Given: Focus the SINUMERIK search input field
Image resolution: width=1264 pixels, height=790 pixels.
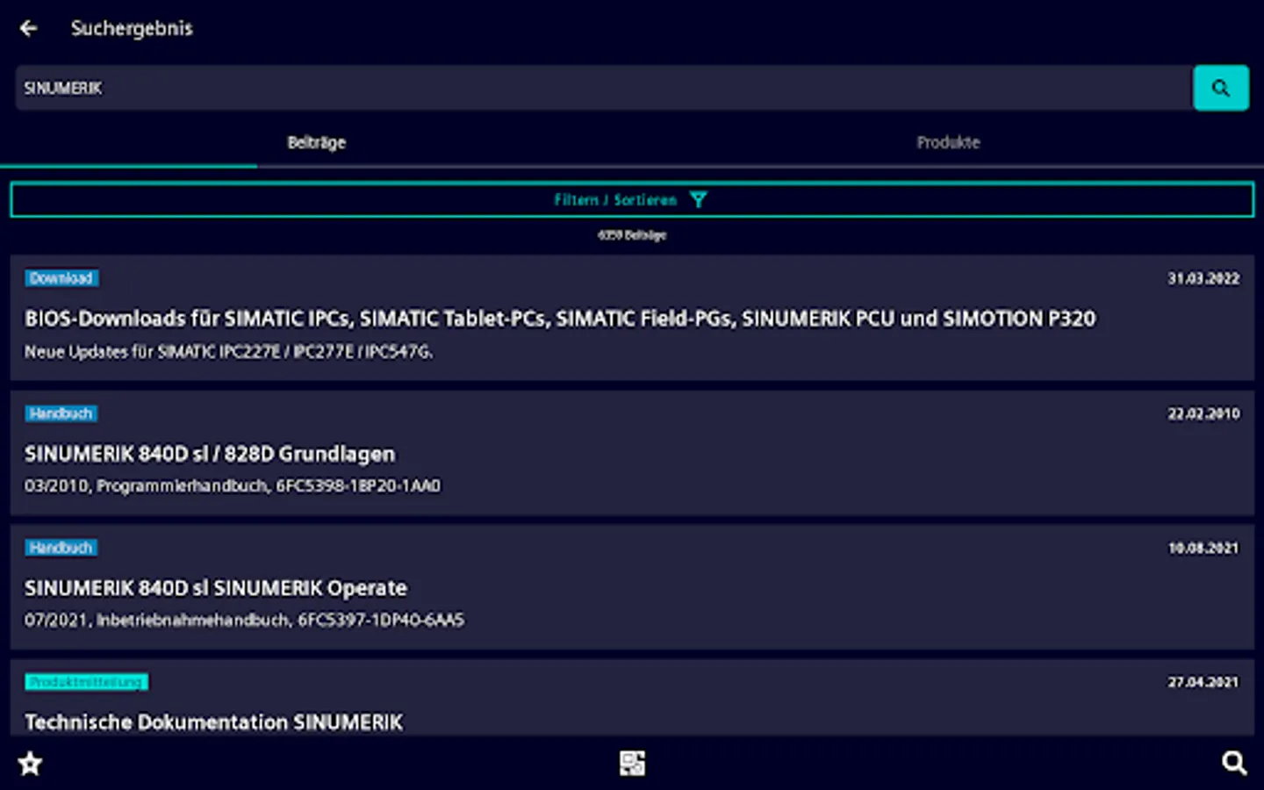Looking at the screenshot, I should coord(604,88).
